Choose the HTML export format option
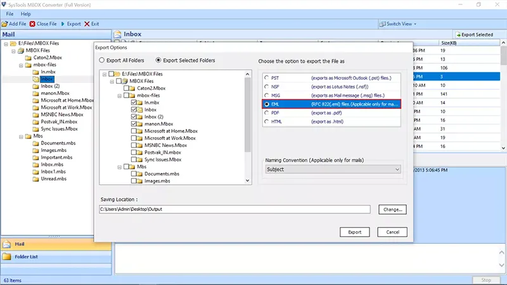 pos(266,122)
